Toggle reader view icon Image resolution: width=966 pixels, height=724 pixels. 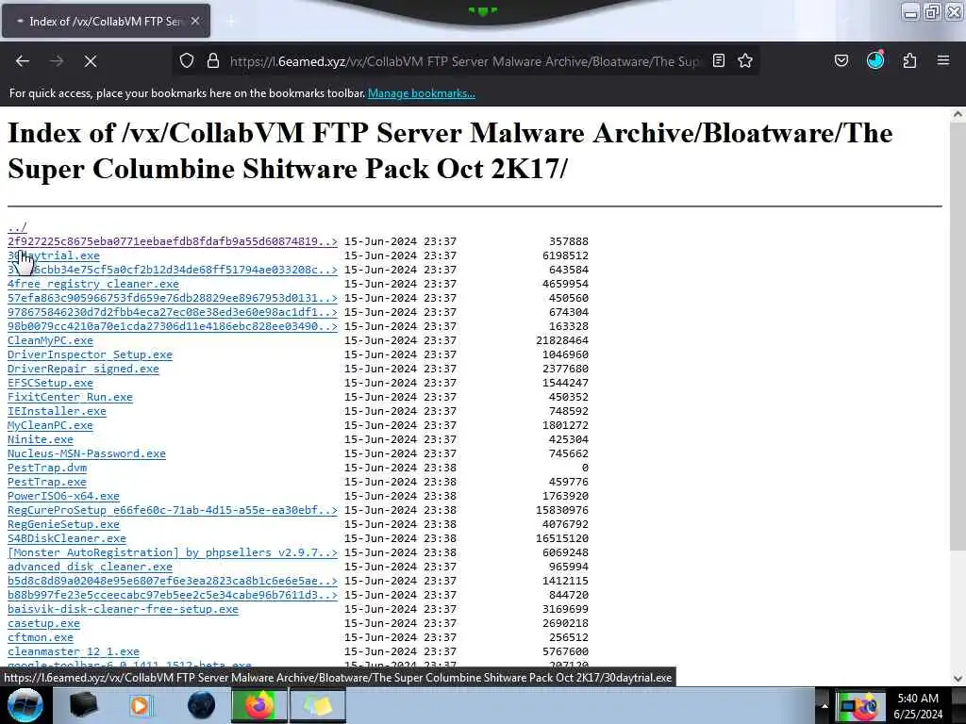tap(718, 61)
